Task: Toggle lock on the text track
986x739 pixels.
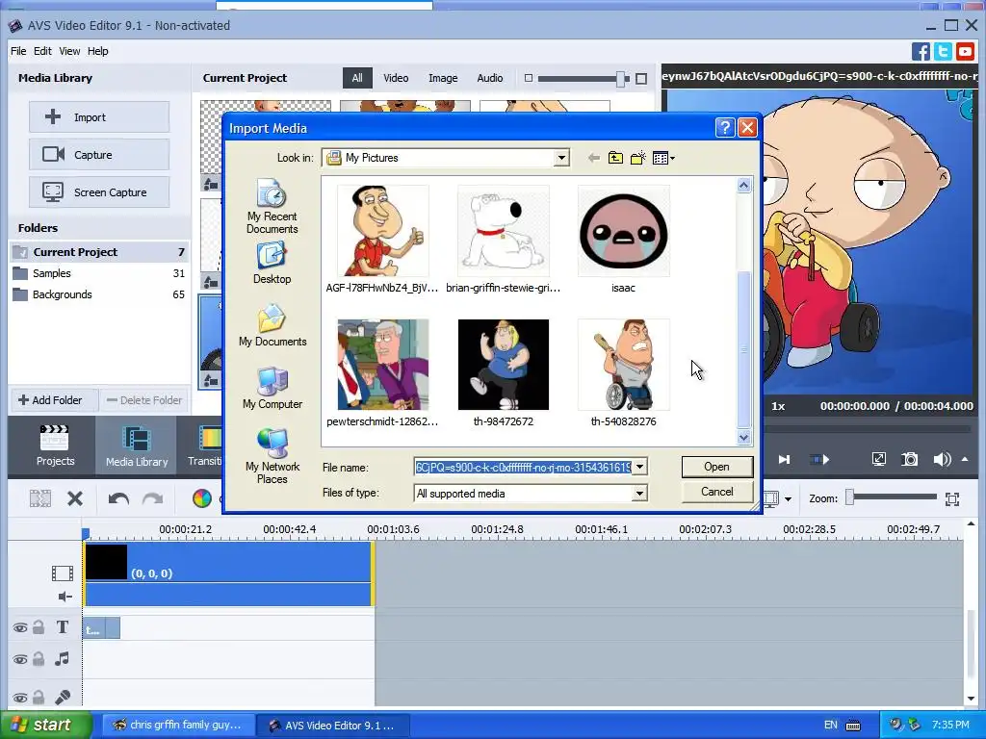Action: point(39,627)
